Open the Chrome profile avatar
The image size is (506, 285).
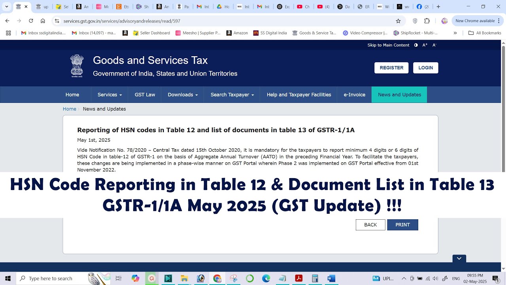[444, 21]
